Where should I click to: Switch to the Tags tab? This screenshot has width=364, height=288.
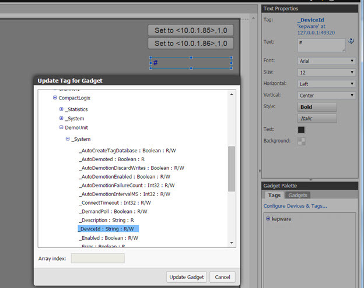(274, 195)
